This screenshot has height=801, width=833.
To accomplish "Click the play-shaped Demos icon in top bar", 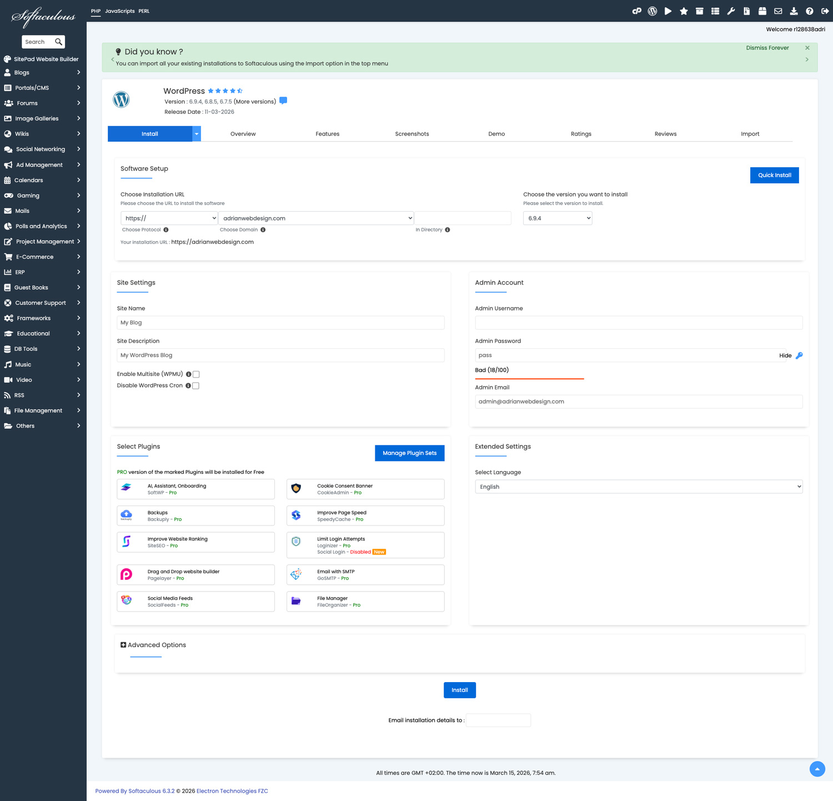I will click(x=668, y=11).
